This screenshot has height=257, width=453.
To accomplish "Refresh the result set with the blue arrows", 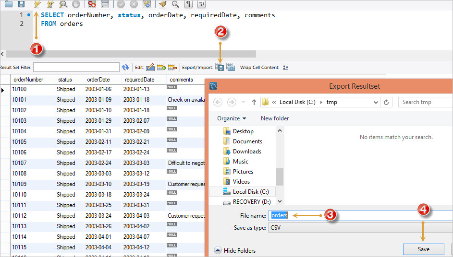I will (x=125, y=67).
